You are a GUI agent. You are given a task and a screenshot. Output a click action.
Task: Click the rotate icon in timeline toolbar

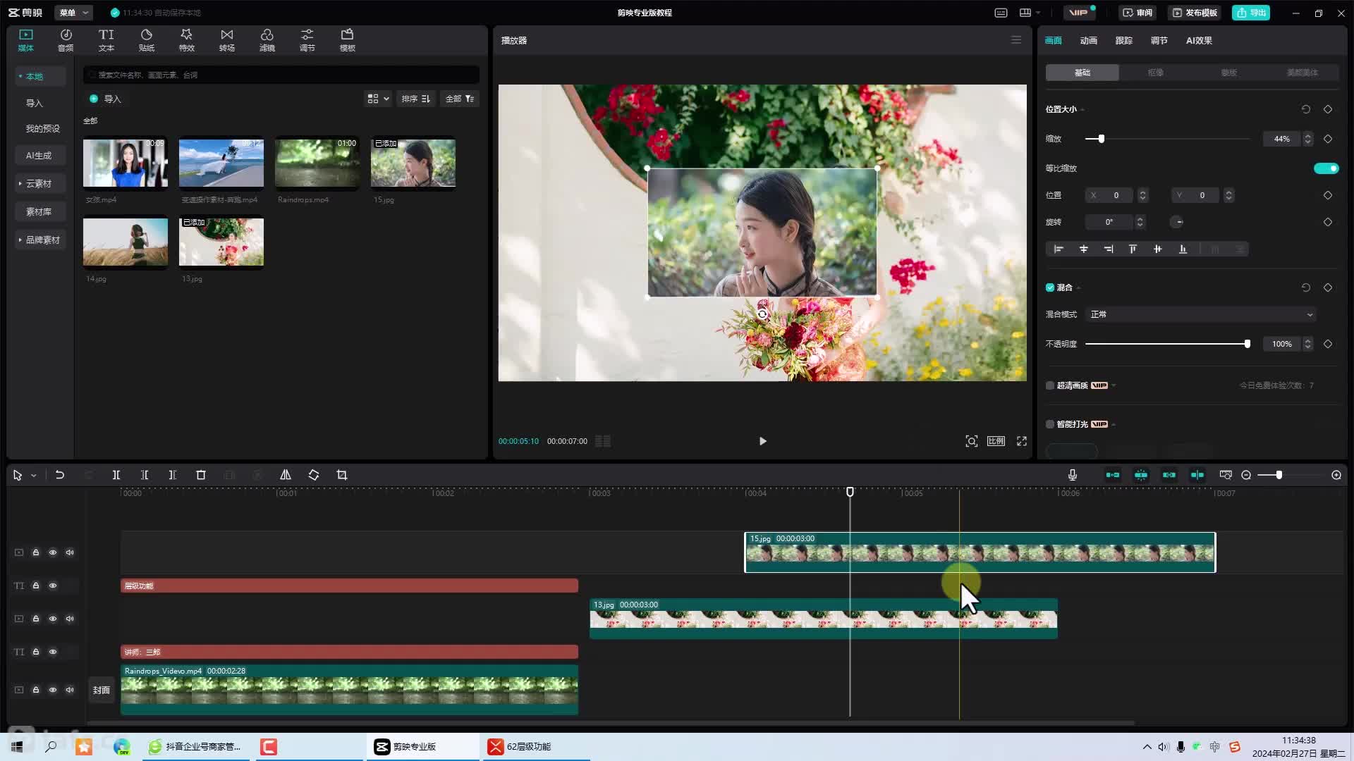314,475
